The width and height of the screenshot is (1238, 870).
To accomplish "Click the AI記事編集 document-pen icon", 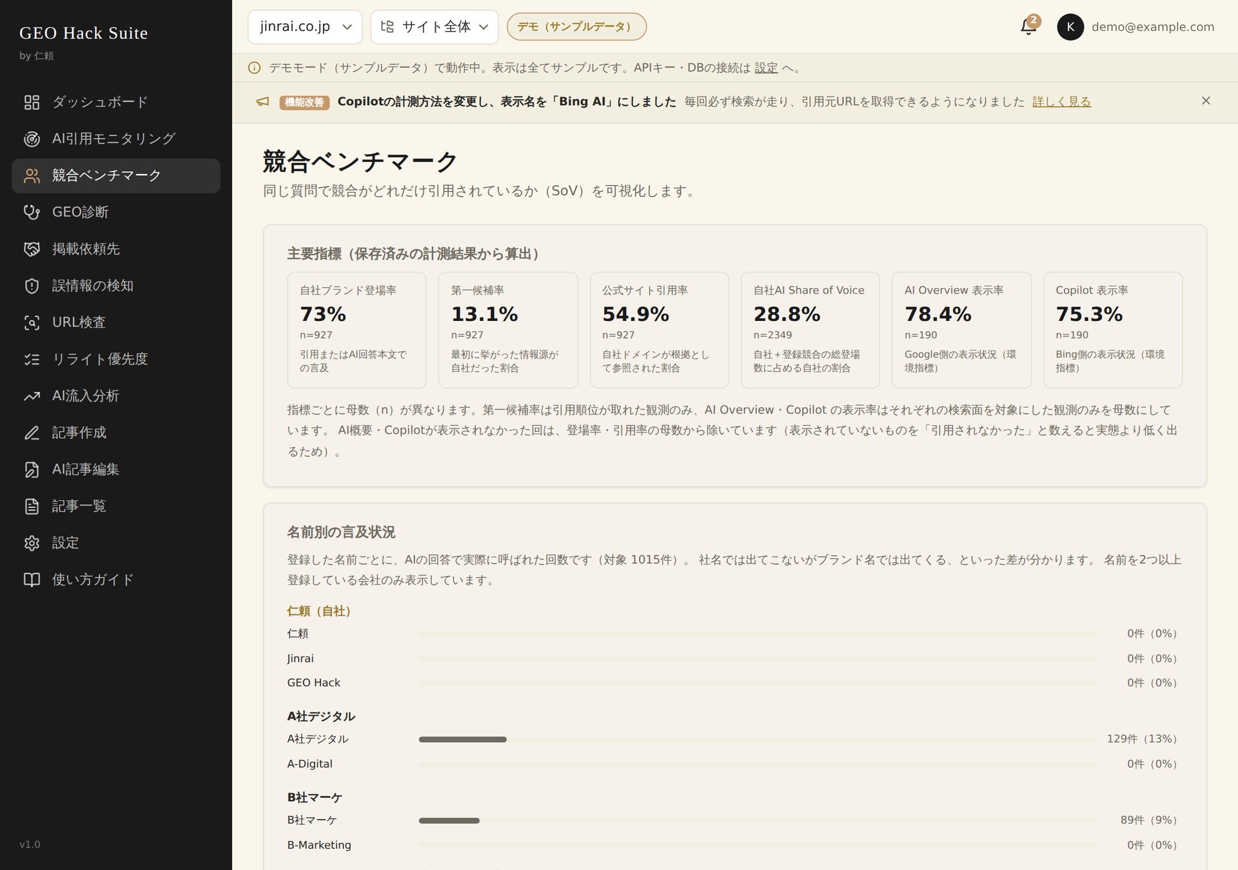I will pyautogui.click(x=32, y=469).
